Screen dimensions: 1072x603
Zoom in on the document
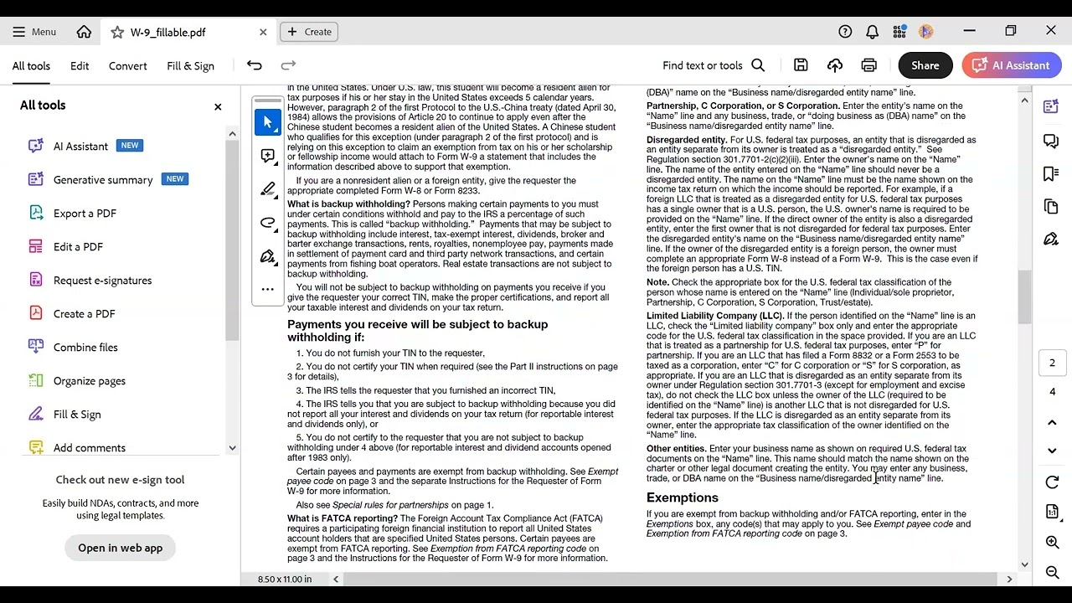click(x=1053, y=543)
